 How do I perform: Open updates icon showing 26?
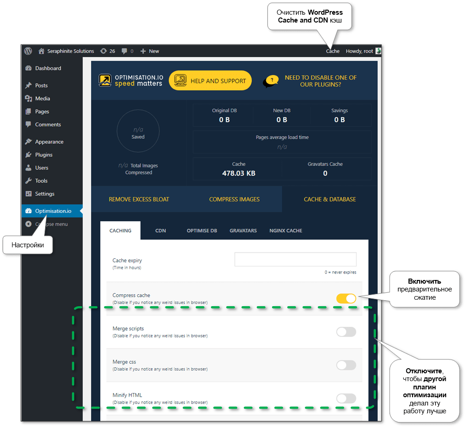103,51
